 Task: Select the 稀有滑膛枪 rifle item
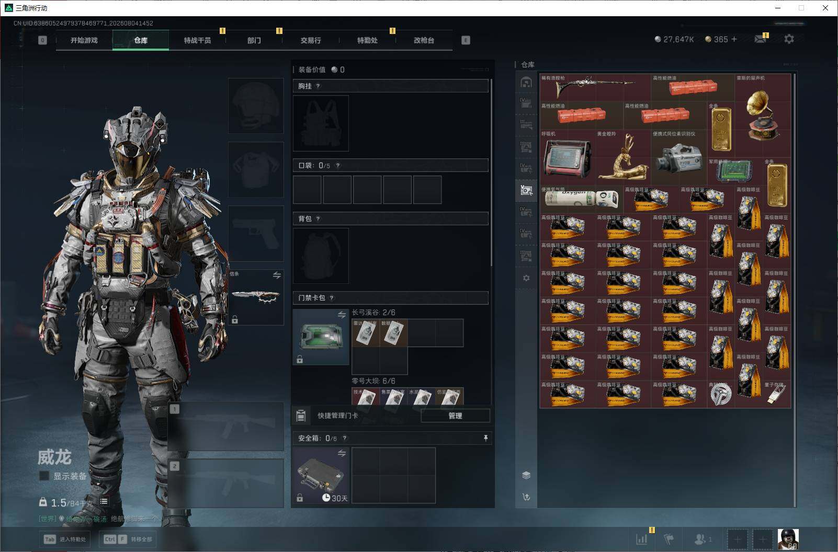(595, 87)
